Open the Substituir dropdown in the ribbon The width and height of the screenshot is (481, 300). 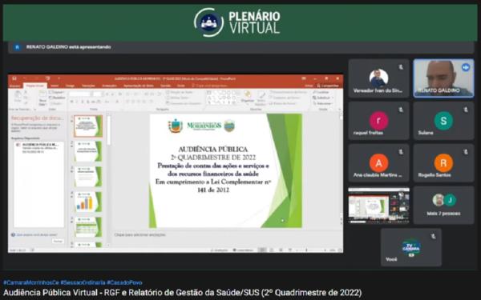[322, 98]
